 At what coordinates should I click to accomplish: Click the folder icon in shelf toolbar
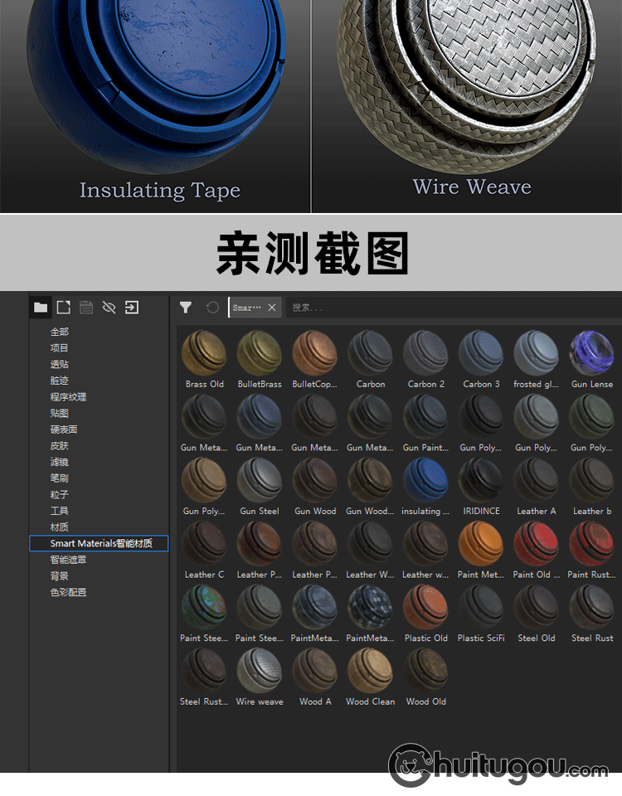coord(41,308)
